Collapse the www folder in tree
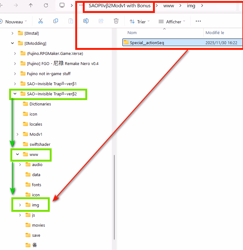243x250 pixels. [18, 154]
